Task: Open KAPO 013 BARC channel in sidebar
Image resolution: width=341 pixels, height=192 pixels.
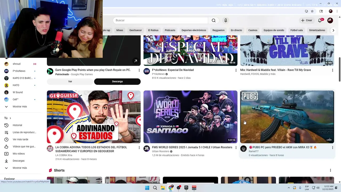Action: pos(20,78)
